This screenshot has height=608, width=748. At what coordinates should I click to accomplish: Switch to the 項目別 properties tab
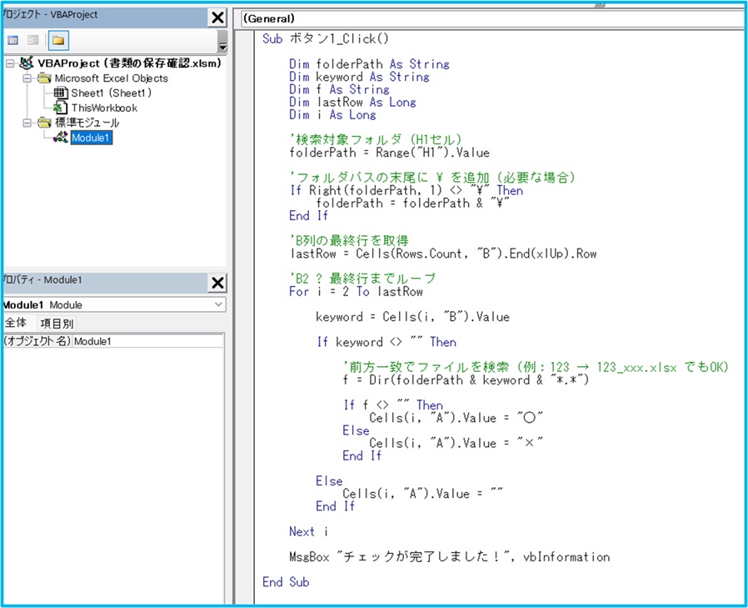coord(57,324)
